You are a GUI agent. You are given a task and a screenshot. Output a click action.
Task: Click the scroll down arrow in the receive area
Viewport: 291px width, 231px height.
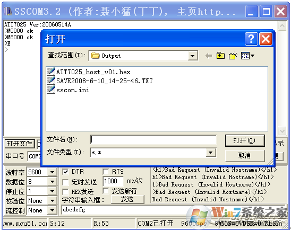click(282, 131)
